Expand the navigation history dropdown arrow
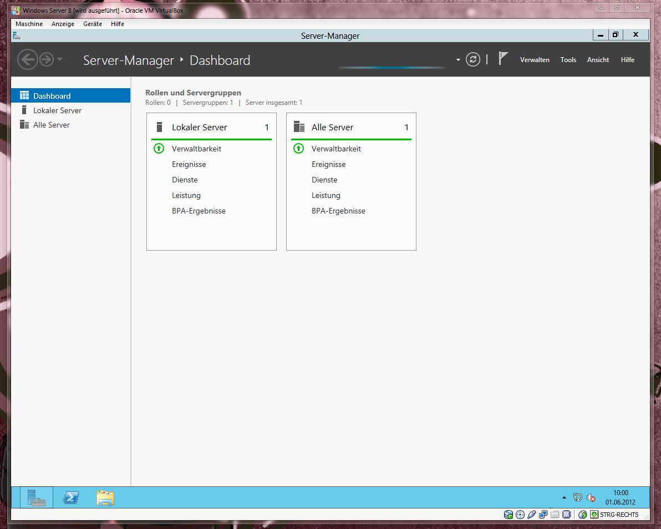Viewport: 661px width, 529px height. tap(60, 59)
